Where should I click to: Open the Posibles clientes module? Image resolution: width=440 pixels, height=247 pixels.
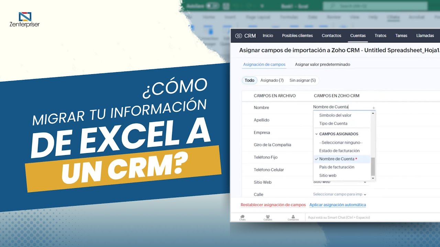tap(297, 36)
